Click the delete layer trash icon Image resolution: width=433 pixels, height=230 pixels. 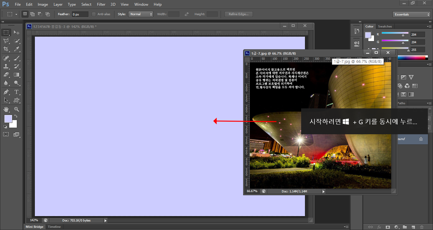tap(422, 227)
